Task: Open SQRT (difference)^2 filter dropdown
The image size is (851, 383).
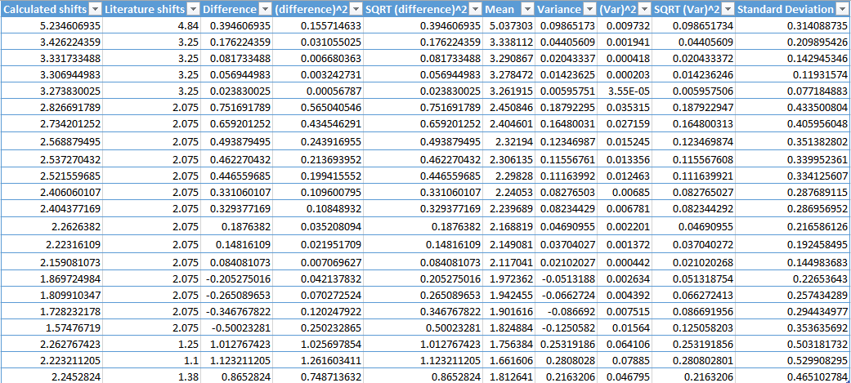Action: pyautogui.click(x=476, y=9)
